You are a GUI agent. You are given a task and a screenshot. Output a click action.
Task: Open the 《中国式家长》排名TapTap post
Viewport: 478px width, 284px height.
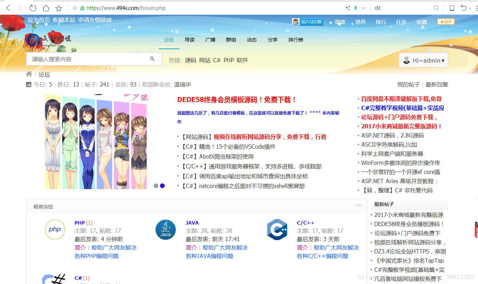[409, 260]
